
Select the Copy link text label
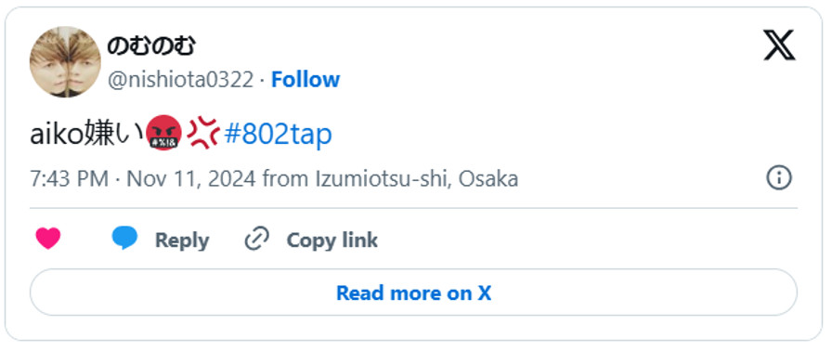tap(332, 240)
